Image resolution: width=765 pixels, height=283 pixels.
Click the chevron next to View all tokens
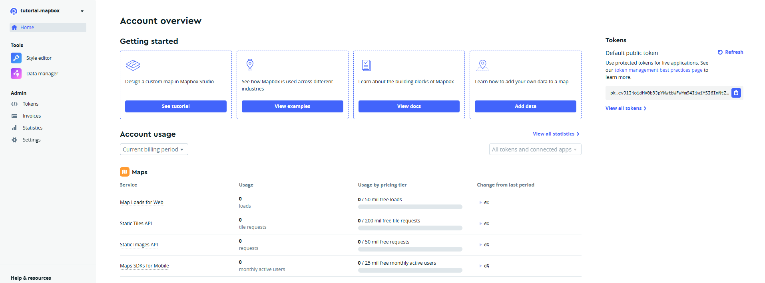coord(645,108)
